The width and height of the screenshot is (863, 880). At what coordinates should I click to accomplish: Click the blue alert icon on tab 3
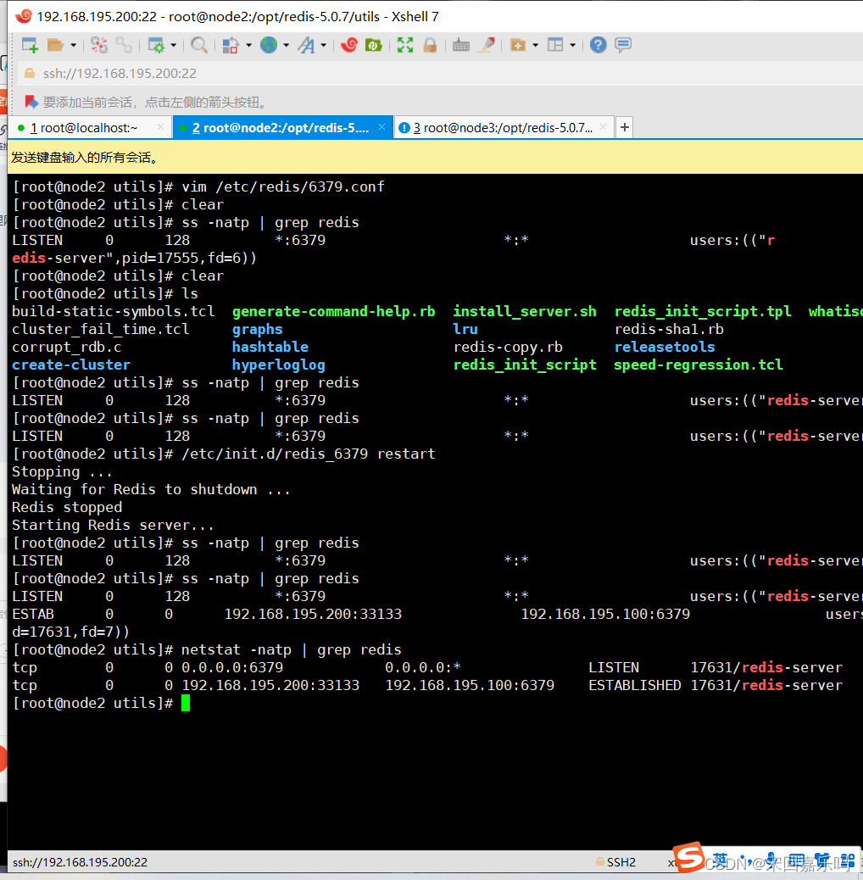(404, 128)
